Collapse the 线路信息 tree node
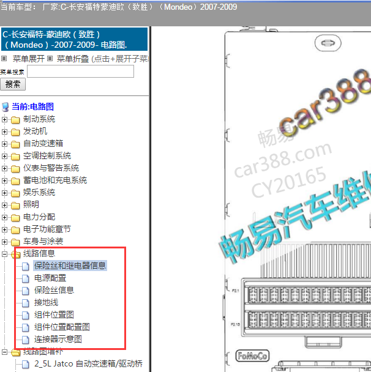The image size is (371, 372). [4, 254]
